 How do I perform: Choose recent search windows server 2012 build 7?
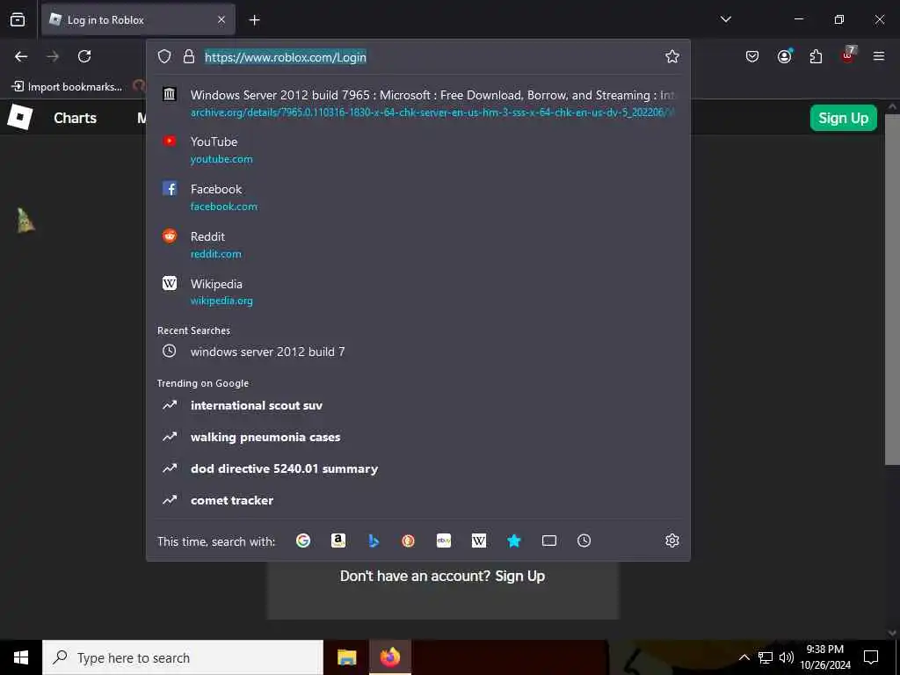417,352
